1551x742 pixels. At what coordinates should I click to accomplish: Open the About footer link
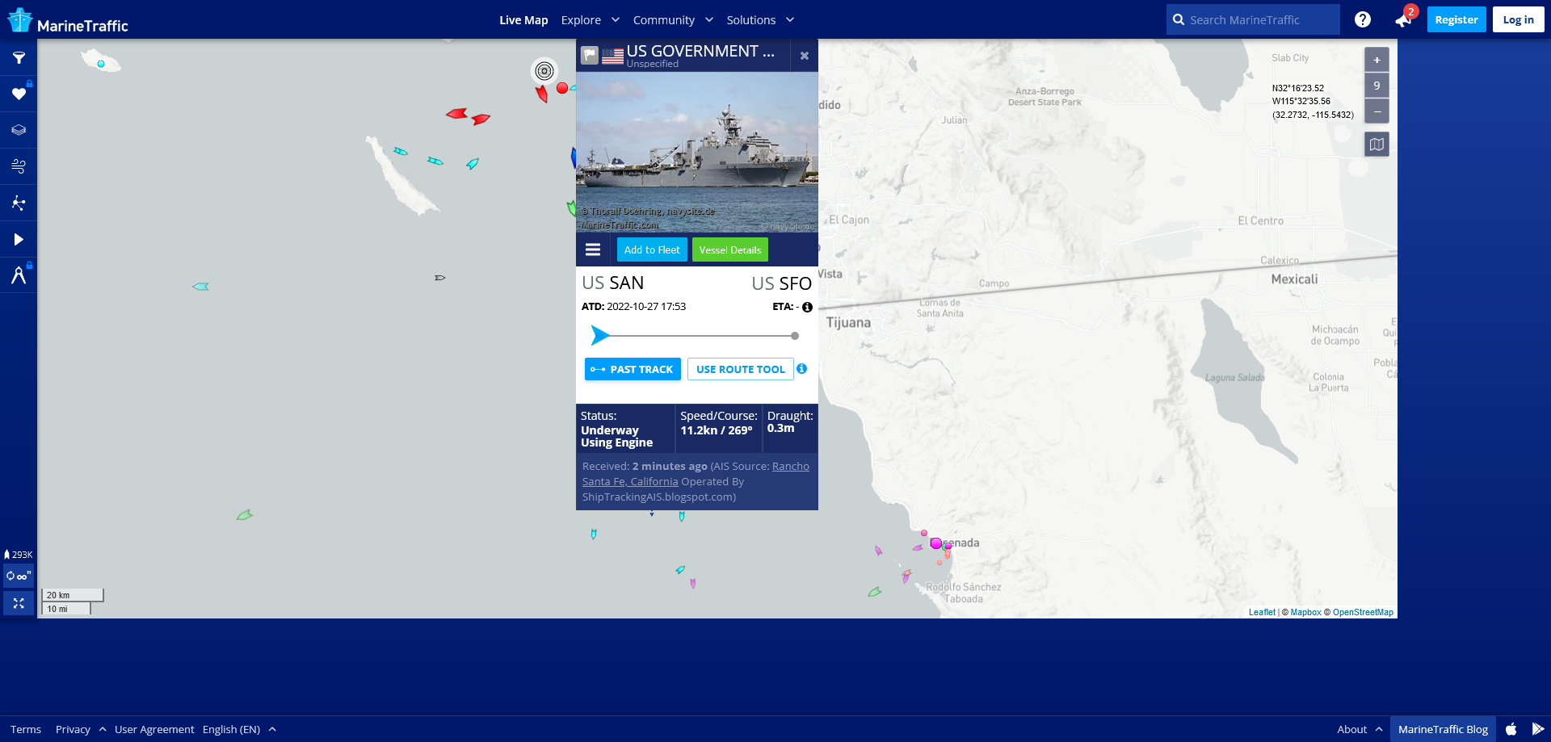[1351, 729]
